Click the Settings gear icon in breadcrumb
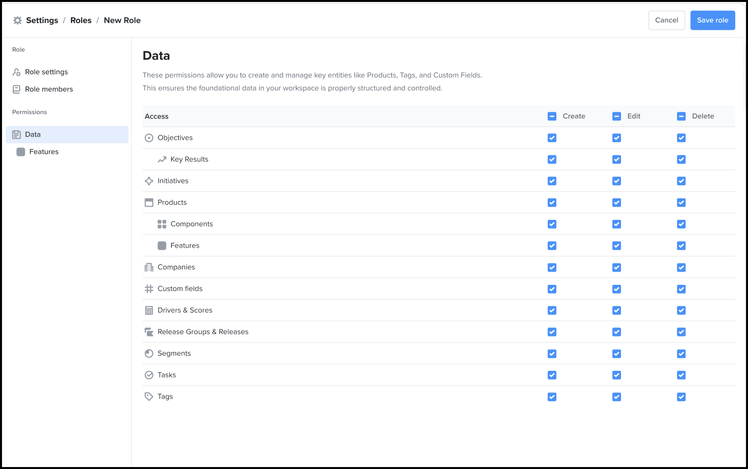 pyautogui.click(x=18, y=21)
